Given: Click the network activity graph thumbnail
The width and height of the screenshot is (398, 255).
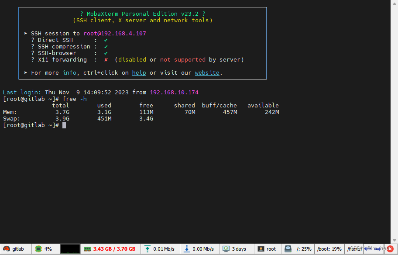Looking at the screenshot, I should point(70,249).
